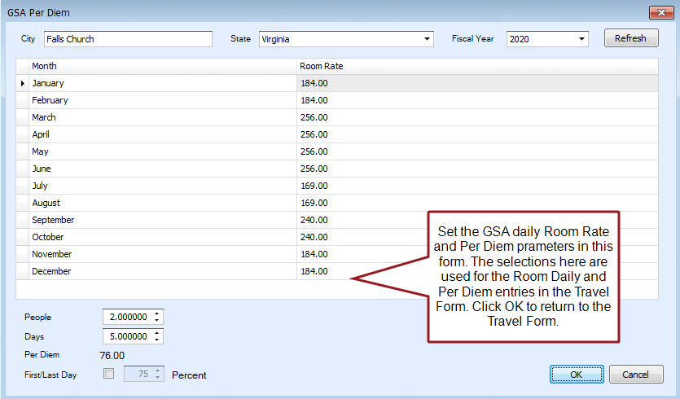
Task: Select the April row
Action: pos(337,134)
